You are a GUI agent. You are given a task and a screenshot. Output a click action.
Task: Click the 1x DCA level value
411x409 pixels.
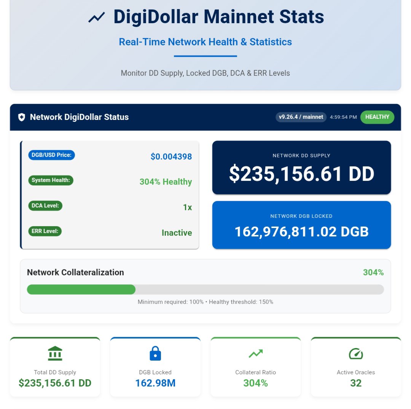click(x=187, y=208)
